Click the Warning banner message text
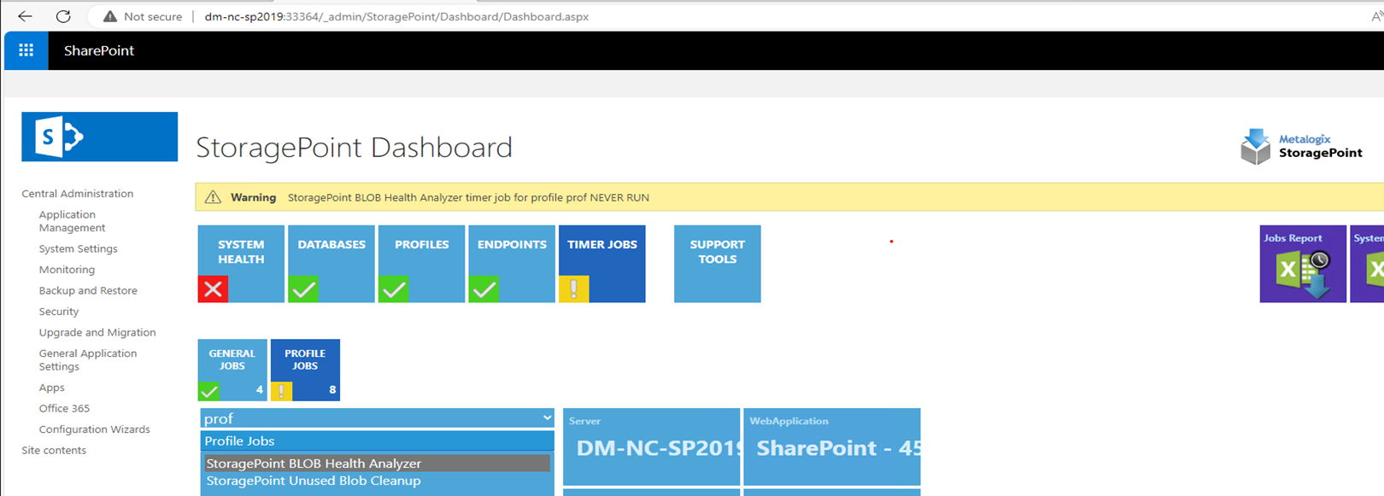Screen dimensions: 1384x496 click(468, 197)
